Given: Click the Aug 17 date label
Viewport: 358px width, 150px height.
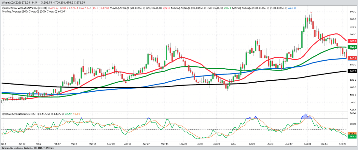Looking at the screenshot, I should click(289, 144).
